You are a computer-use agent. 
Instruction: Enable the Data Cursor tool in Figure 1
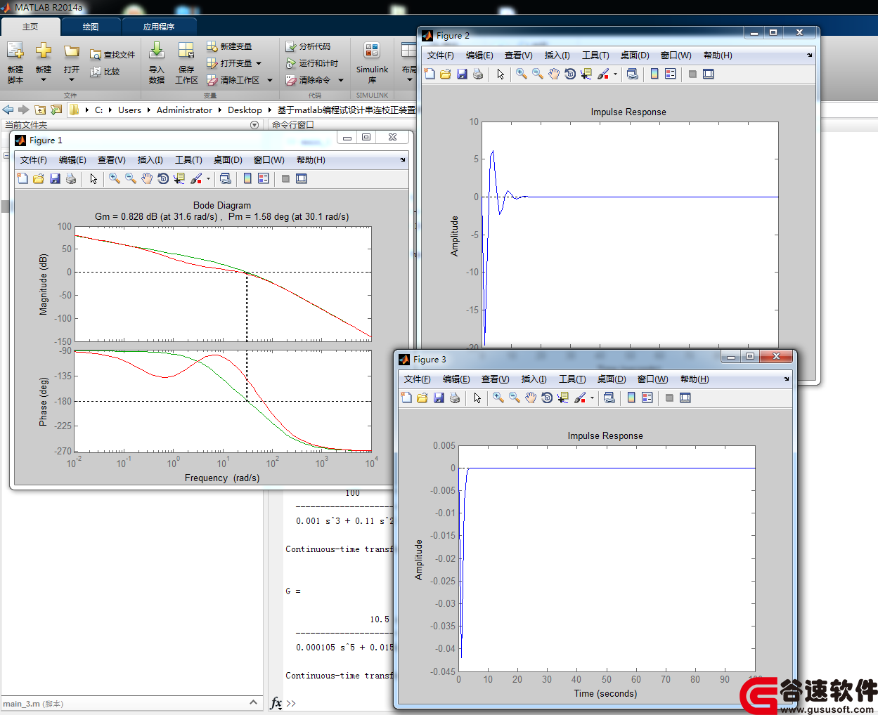[179, 178]
